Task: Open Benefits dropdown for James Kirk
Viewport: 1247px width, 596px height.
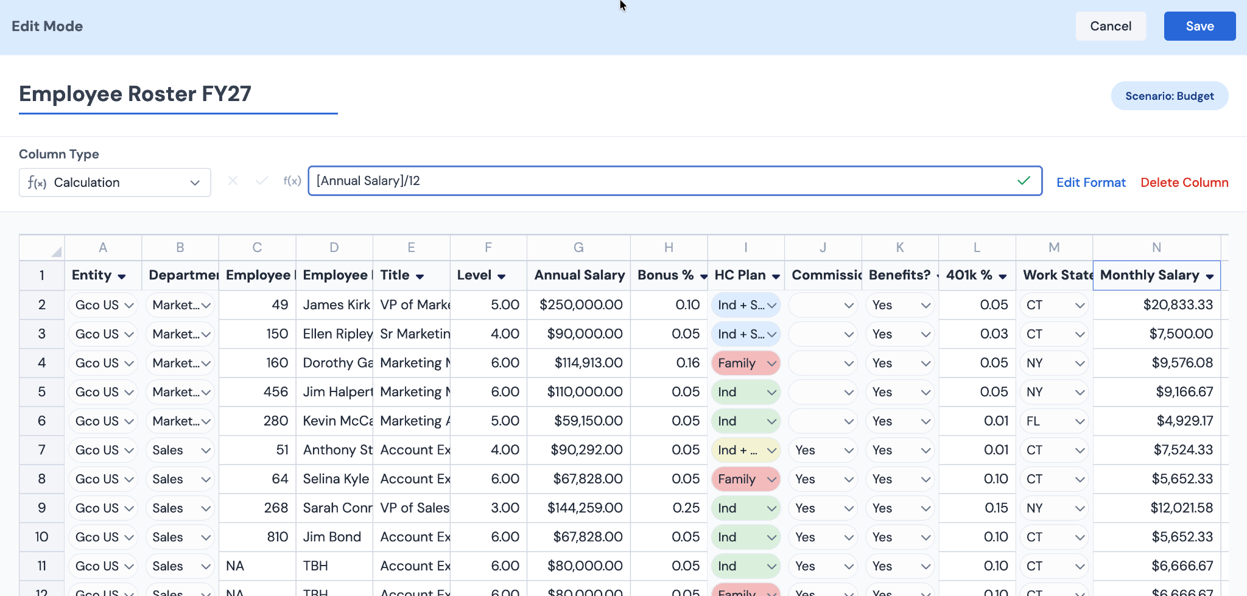Action: (926, 305)
